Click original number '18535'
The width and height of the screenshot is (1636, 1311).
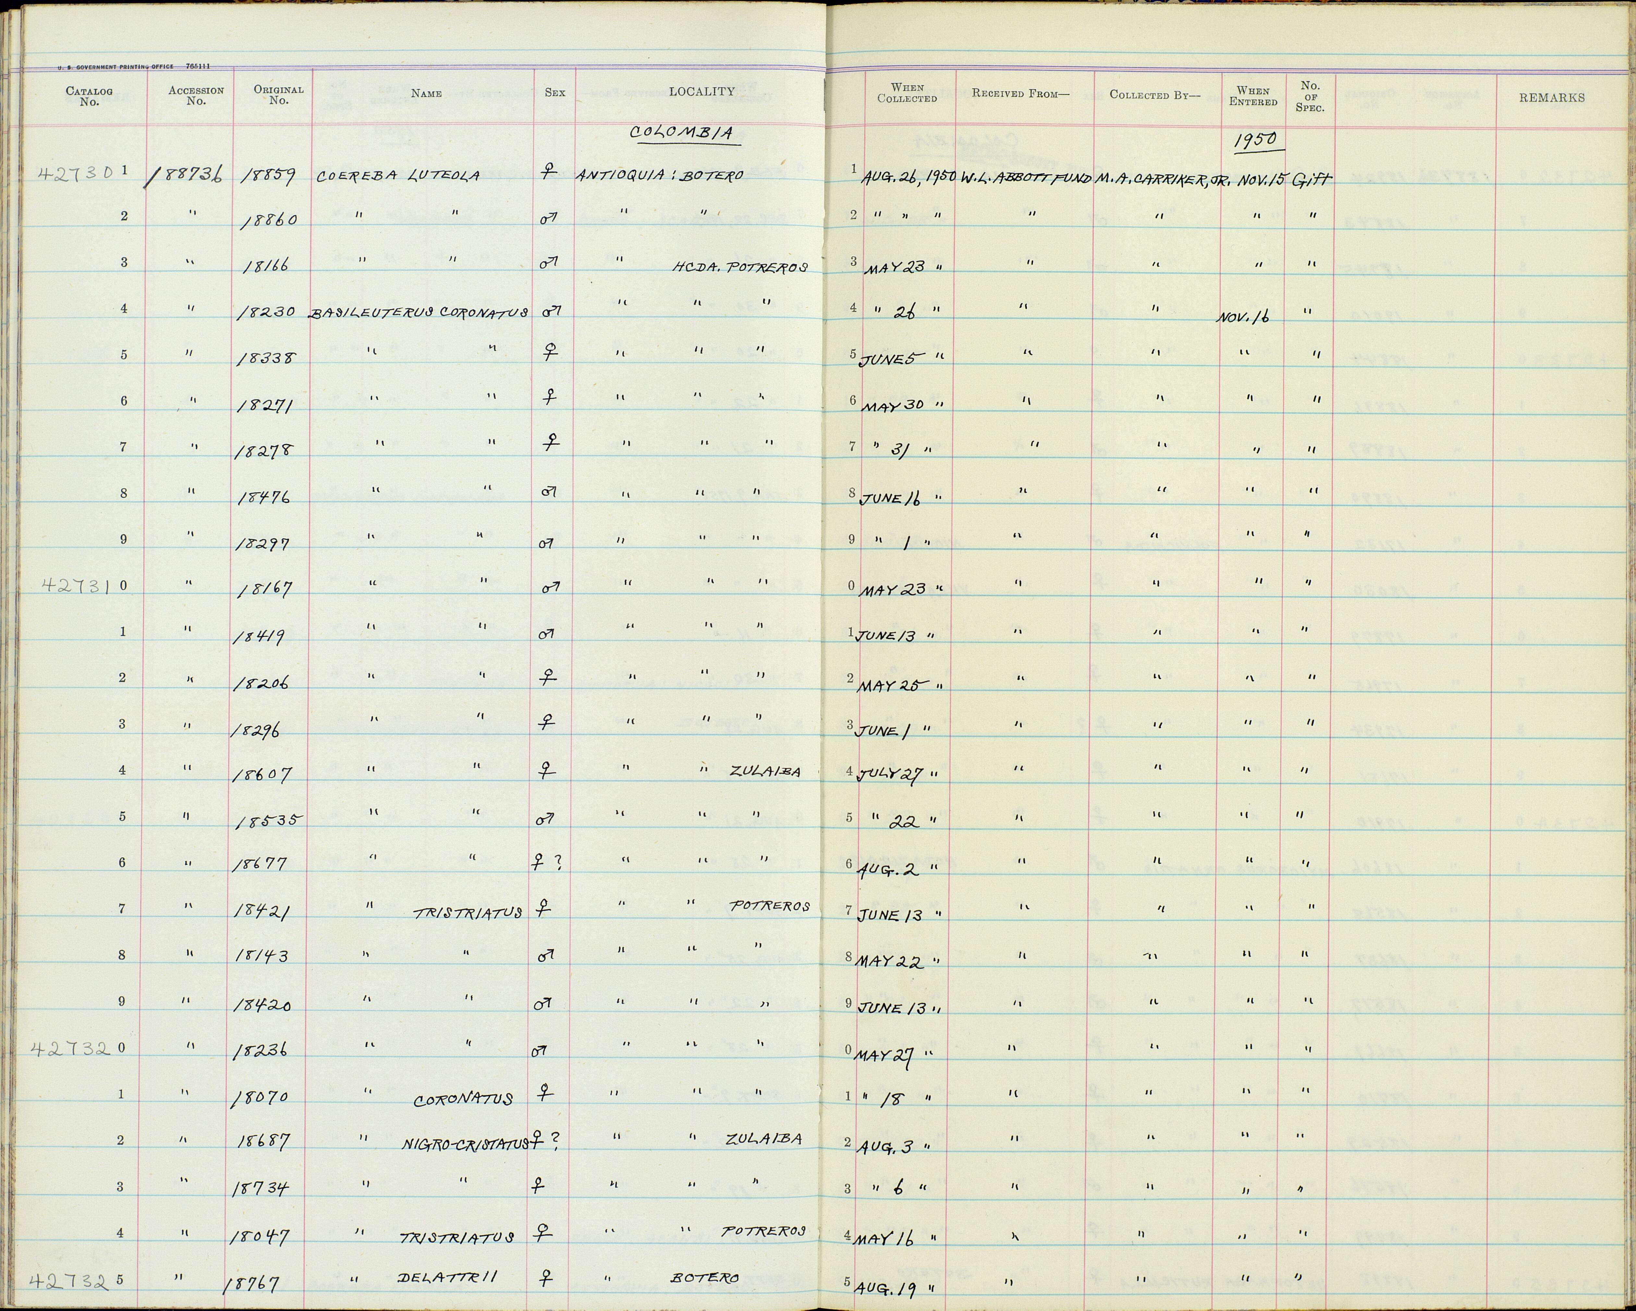(269, 822)
